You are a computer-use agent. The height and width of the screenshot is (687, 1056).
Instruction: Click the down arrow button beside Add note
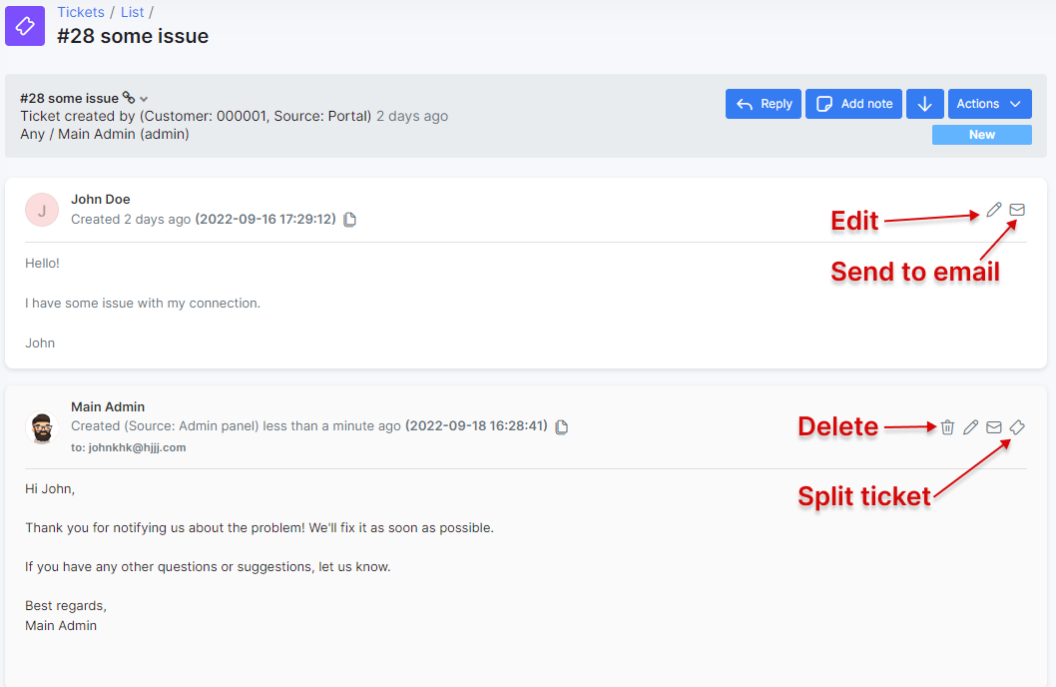(x=925, y=104)
